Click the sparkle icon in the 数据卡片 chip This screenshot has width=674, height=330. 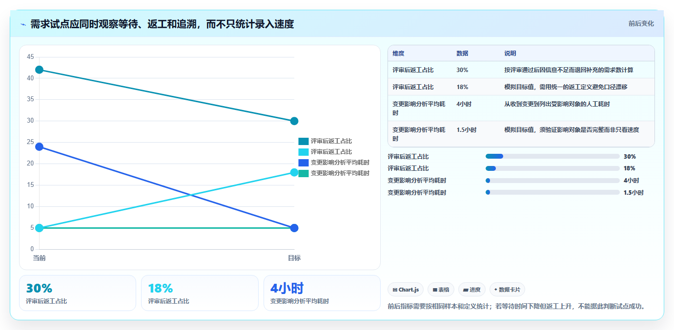point(496,290)
